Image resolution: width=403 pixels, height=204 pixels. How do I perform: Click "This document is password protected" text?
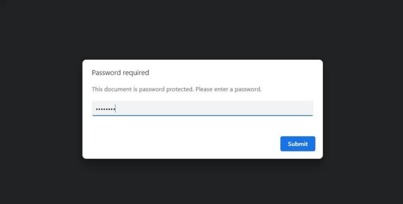click(x=142, y=89)
